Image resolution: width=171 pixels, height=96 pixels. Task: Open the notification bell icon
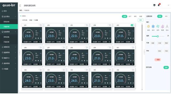[x=158, y=5]
